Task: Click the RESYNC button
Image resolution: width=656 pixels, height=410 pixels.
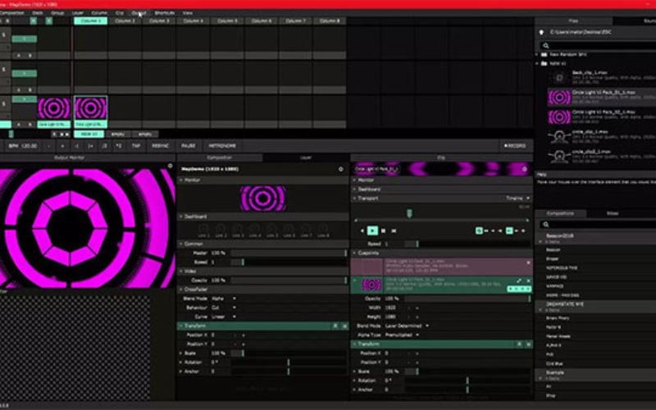Action: 161,145
